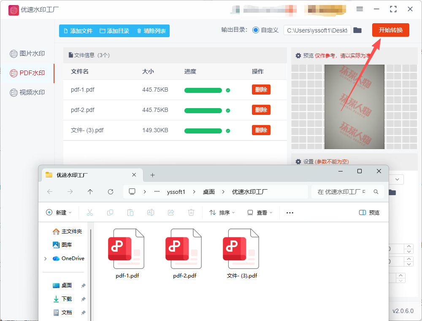Open the 查看 view dropdown
This screenshot has width=422, height=321.
click(260, 212)
